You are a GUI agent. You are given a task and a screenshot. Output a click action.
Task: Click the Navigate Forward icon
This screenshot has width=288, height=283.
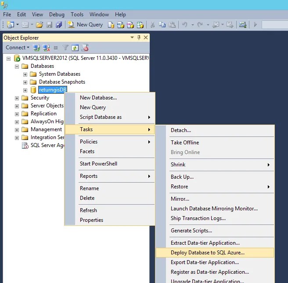click(x=230, y=25)
